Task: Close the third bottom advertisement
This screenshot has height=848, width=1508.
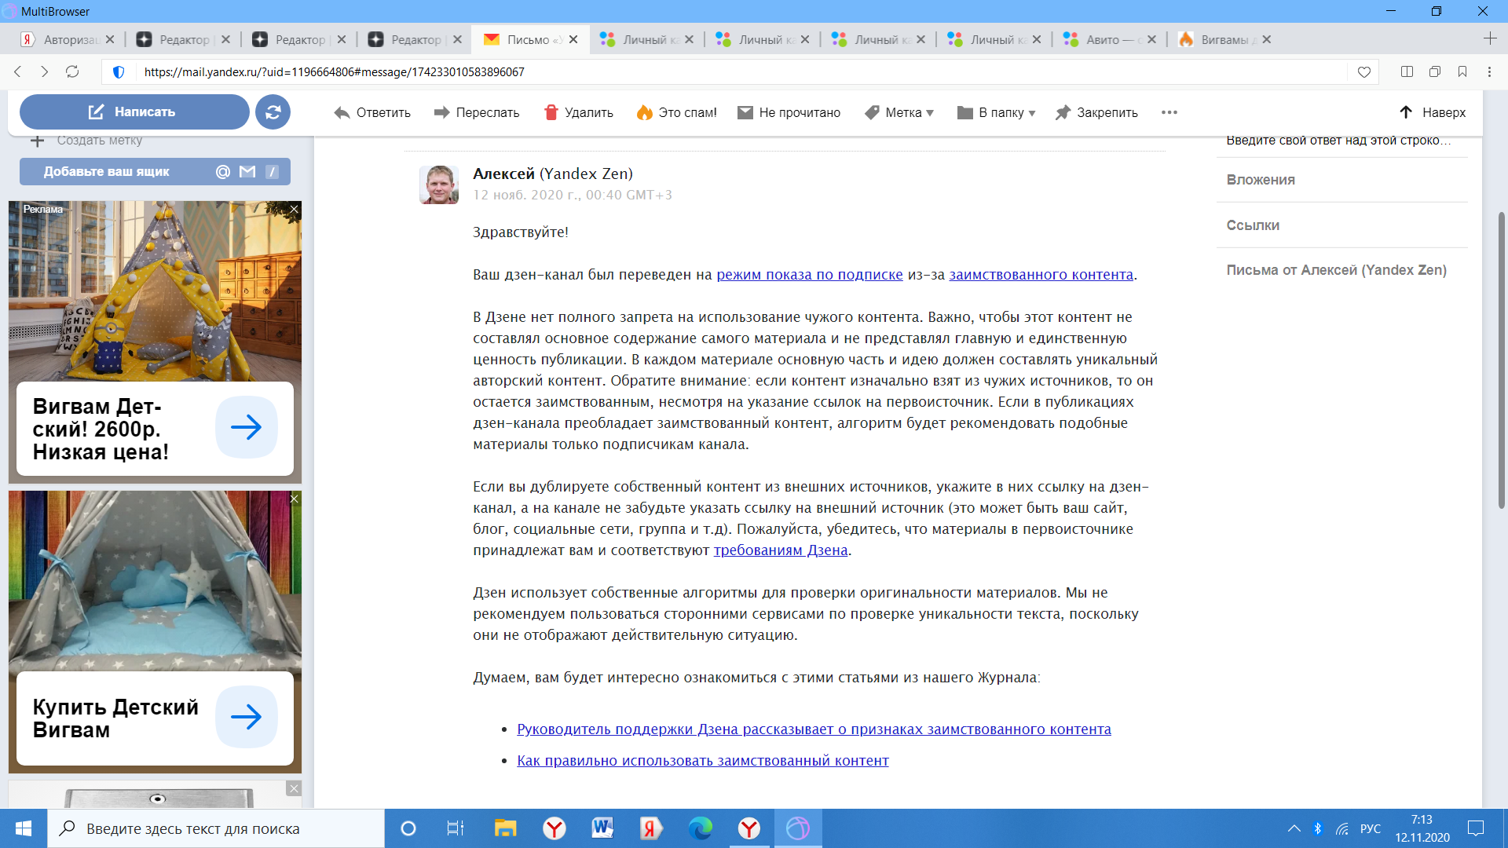Action: pyautogui.click(x=294, y=788)
